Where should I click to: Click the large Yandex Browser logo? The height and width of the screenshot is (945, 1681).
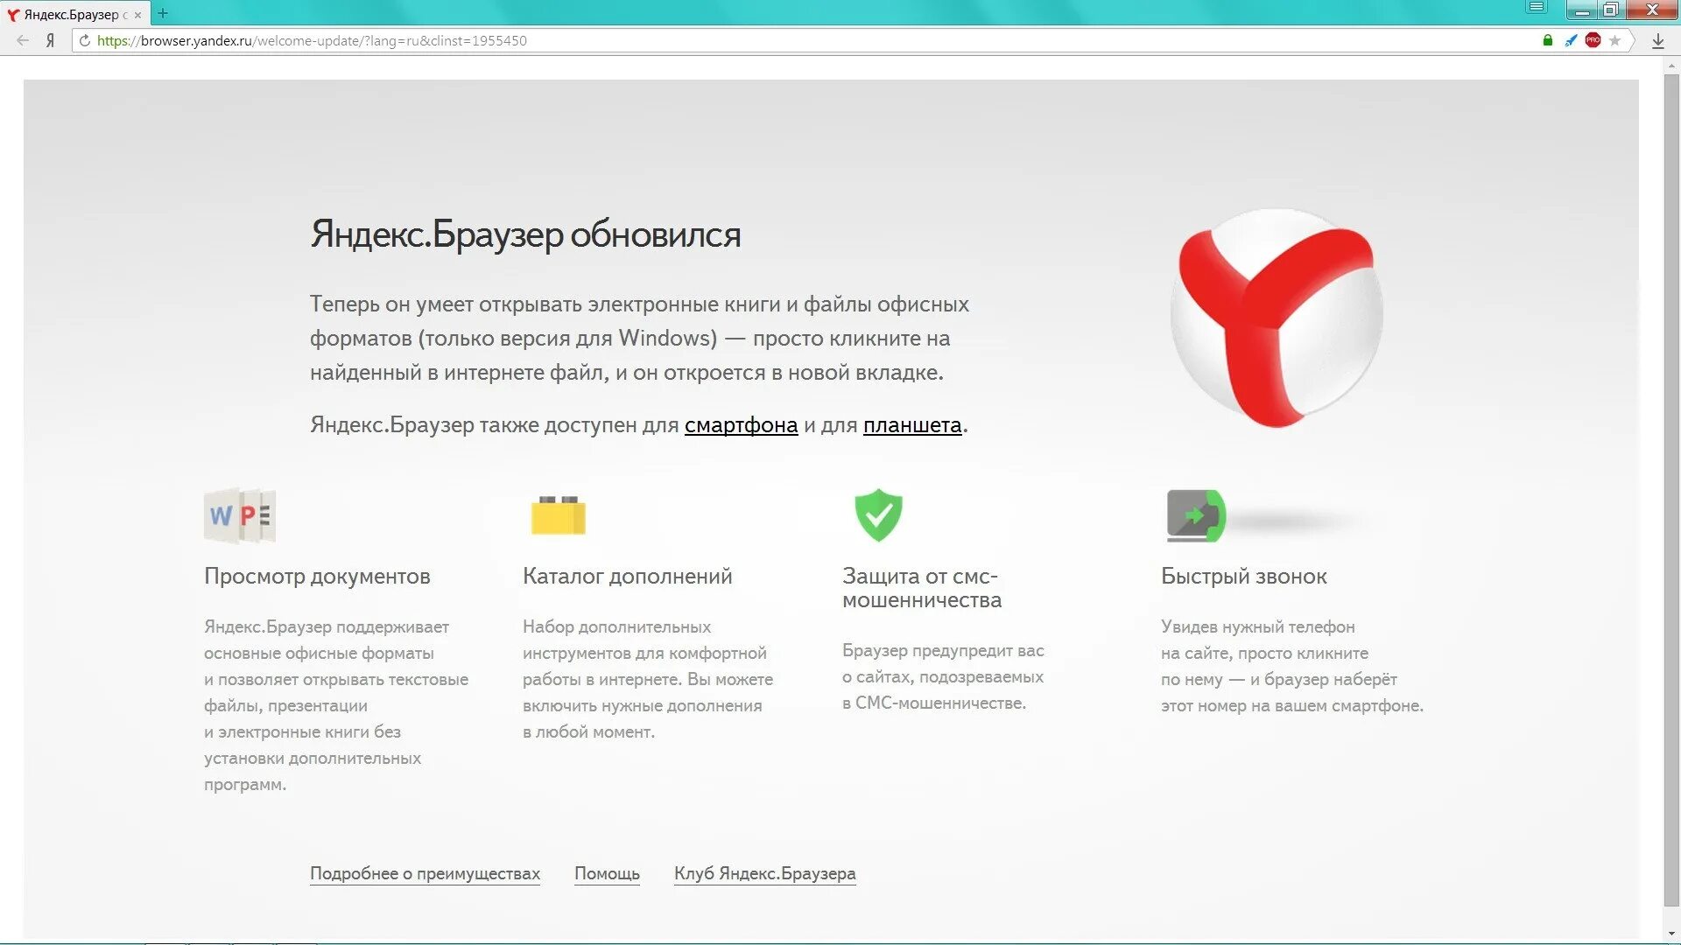pos(1277,318)
